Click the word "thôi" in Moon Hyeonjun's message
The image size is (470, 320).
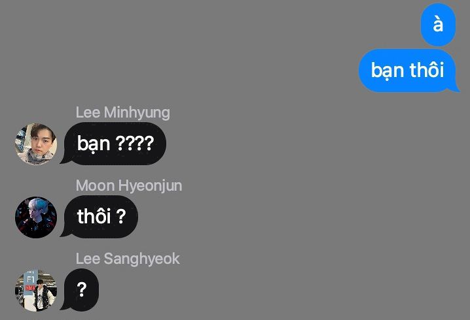point(94,216)
